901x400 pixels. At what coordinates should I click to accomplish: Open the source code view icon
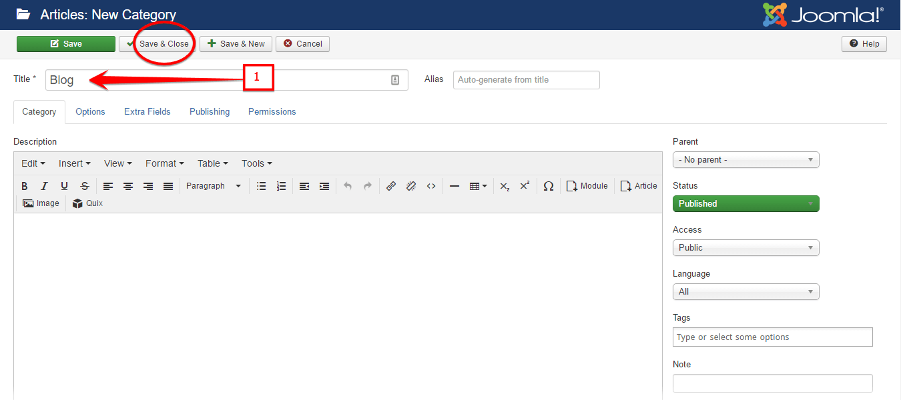point(431,186)
